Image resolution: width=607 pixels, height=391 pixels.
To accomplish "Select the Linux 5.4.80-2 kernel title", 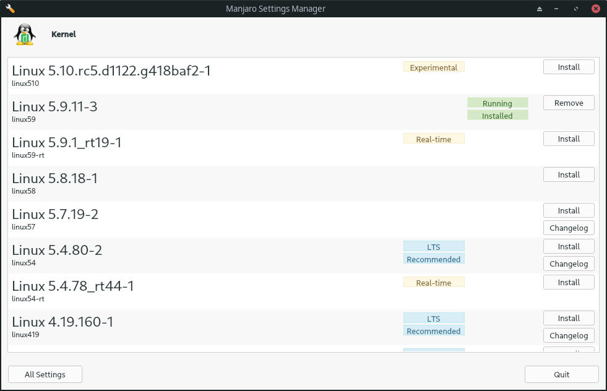I will coord(57,250).
